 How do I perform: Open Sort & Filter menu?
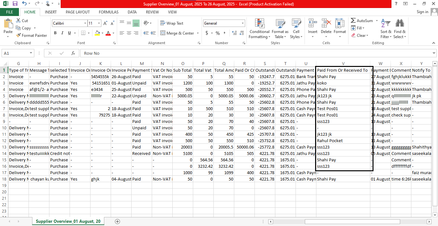point(386,28)
